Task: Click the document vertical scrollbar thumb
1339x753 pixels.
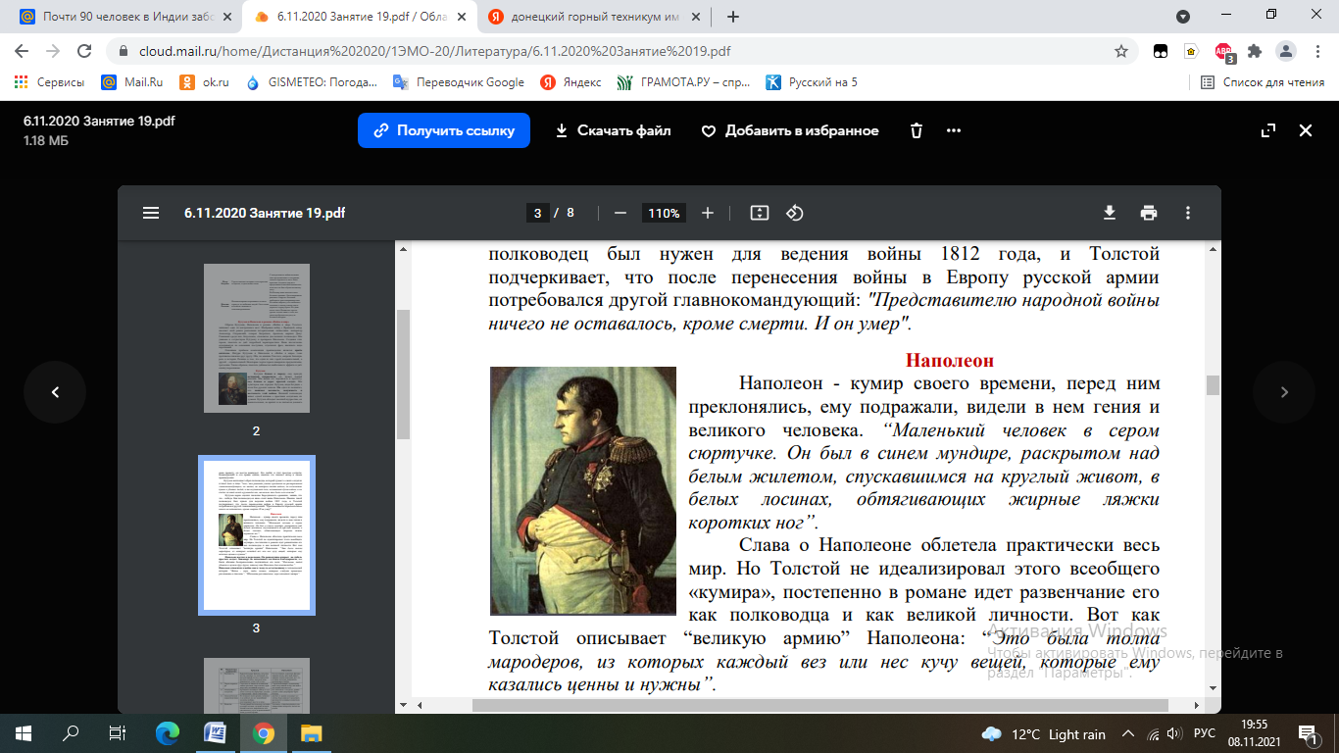Action: [1214, 384]
